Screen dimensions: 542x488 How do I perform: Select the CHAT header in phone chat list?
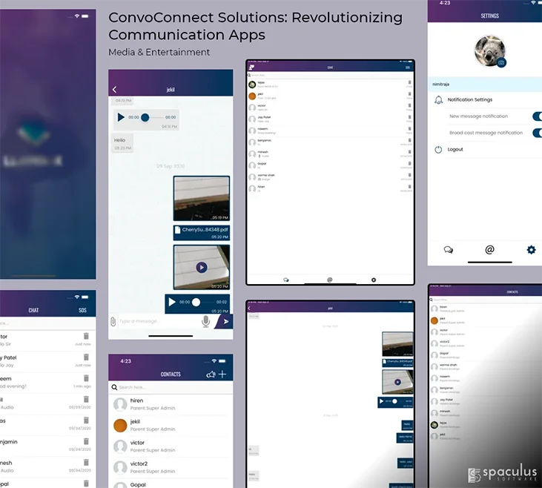tap(33, 310)
